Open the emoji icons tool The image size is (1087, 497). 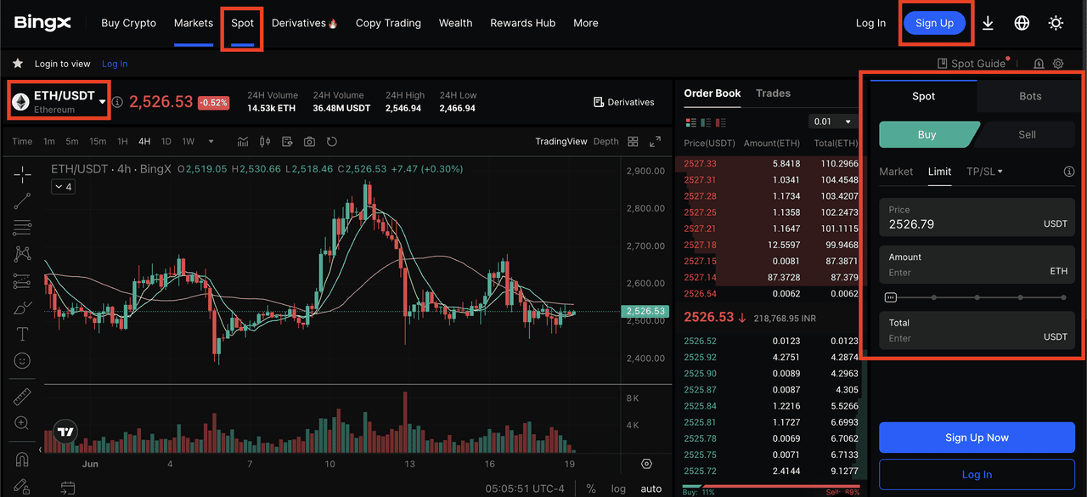point(23,361)
